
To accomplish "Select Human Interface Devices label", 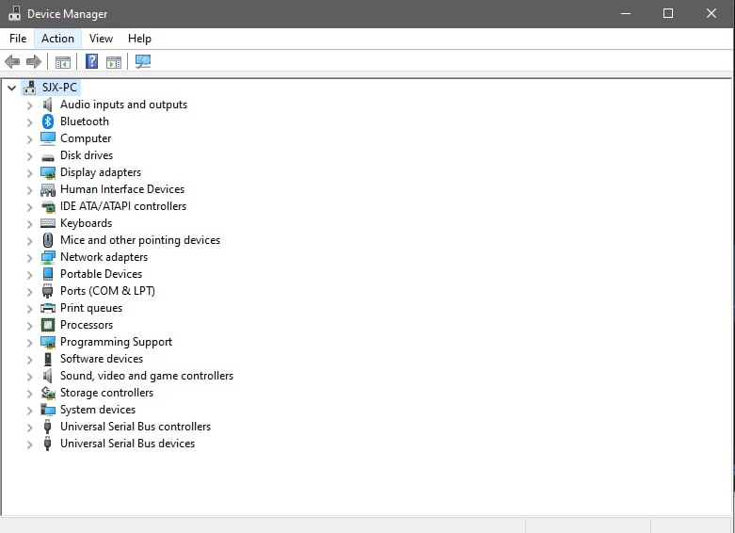I will pyautogui.click(x=122, y=189).
